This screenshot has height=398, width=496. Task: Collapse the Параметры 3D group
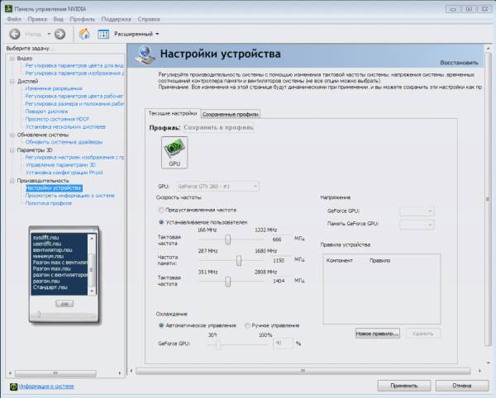[12, 150]
